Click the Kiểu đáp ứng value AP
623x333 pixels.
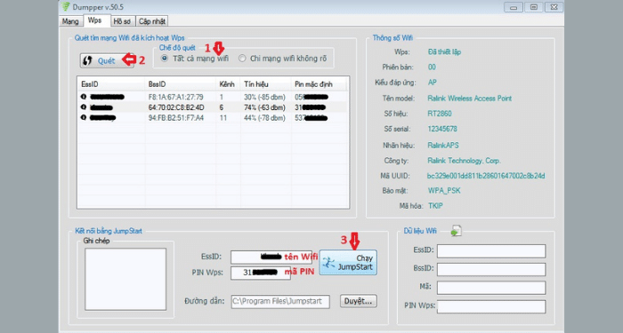(x=432, y=83)
